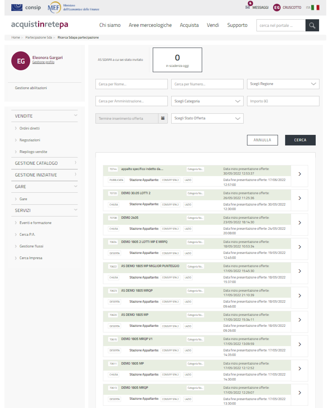
Task: Open the Aree merceologiche menu
Action: tap(150, 25)
